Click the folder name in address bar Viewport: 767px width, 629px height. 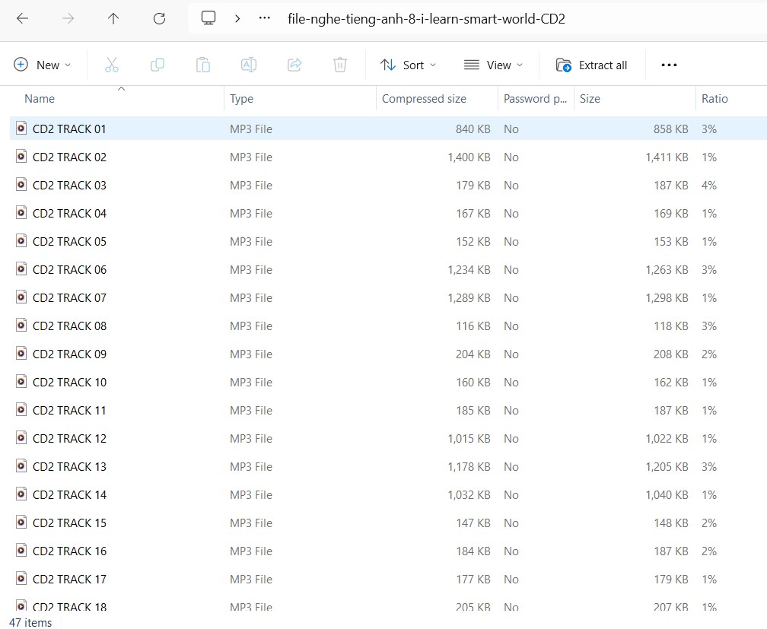426,19
